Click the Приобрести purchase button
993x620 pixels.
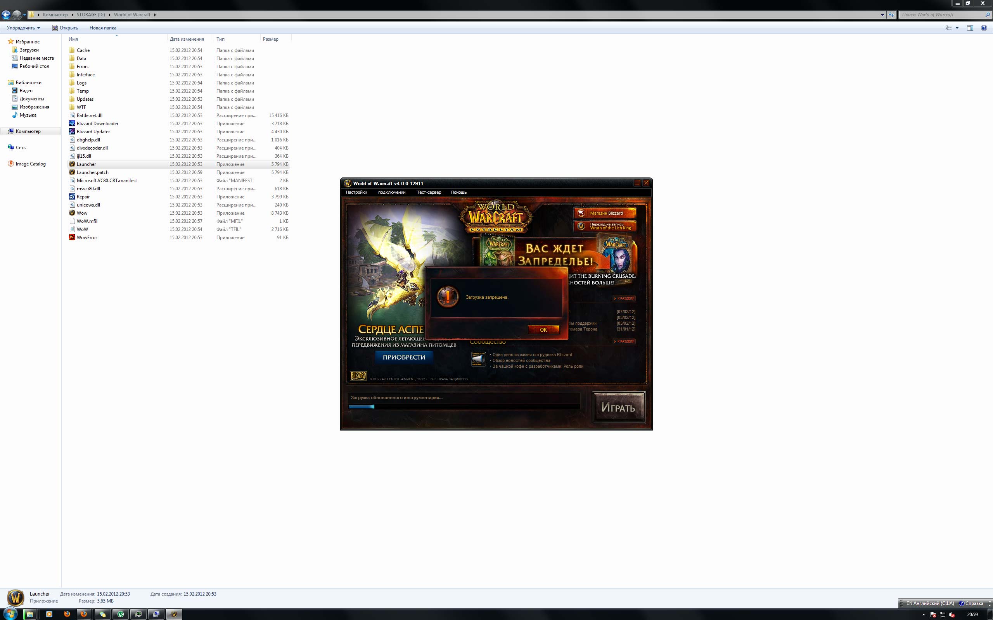tap(404, 357)
